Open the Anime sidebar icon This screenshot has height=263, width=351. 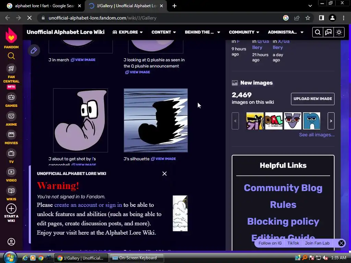point(11,116)
